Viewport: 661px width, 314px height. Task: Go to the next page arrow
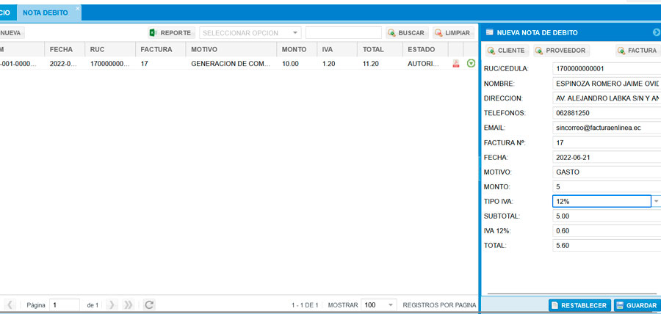tap(112, 304)
